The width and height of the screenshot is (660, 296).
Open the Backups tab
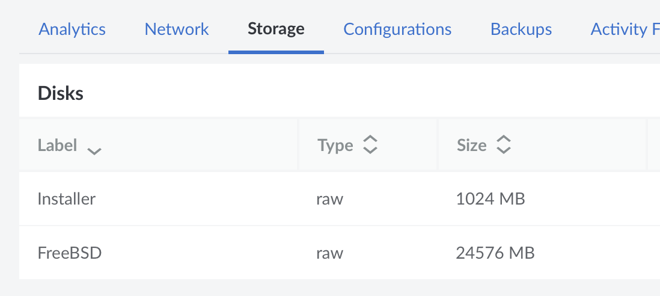tap(521, 29)
